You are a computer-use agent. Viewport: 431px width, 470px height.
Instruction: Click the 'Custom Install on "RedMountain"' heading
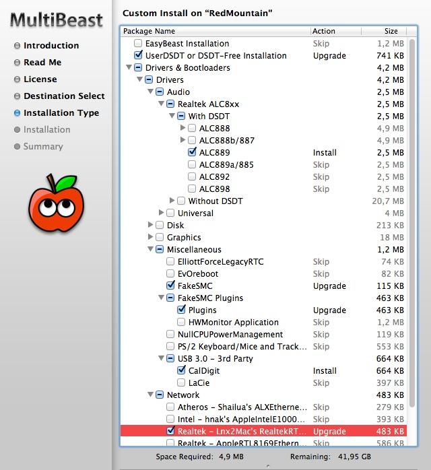197,13
